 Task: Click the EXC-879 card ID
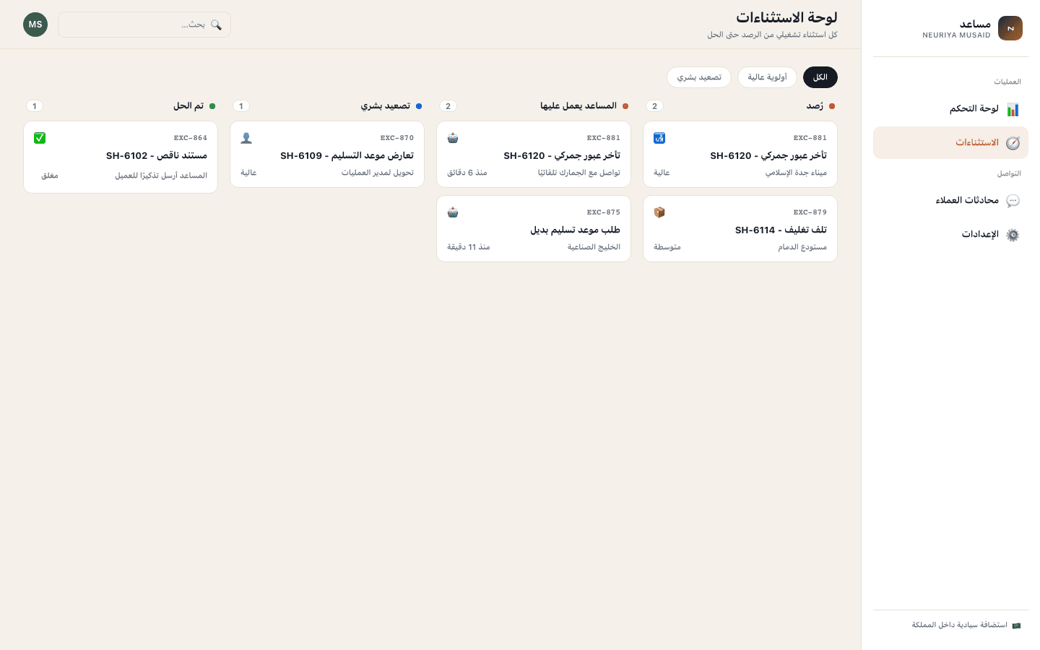pos(810,212)
